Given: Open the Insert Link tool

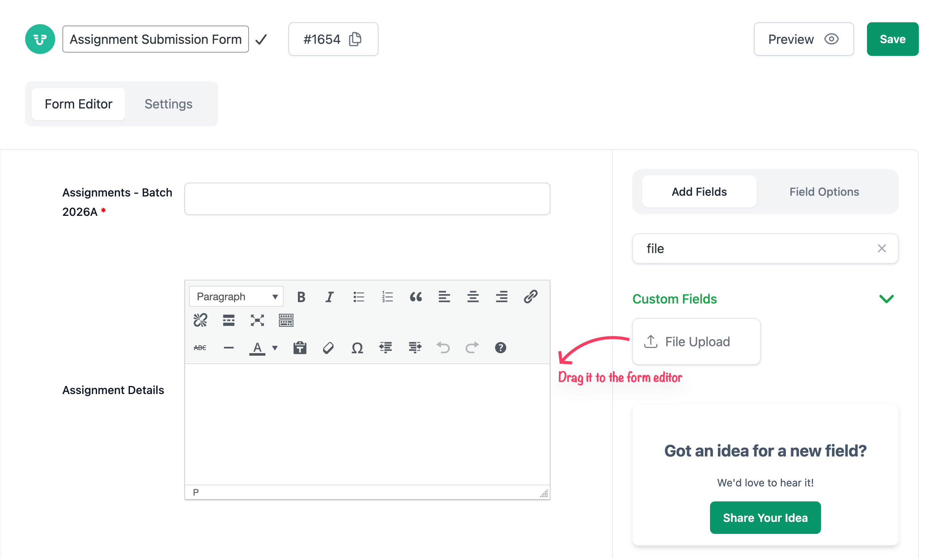Looking at the screenshot, I should (x=530, y=297).
